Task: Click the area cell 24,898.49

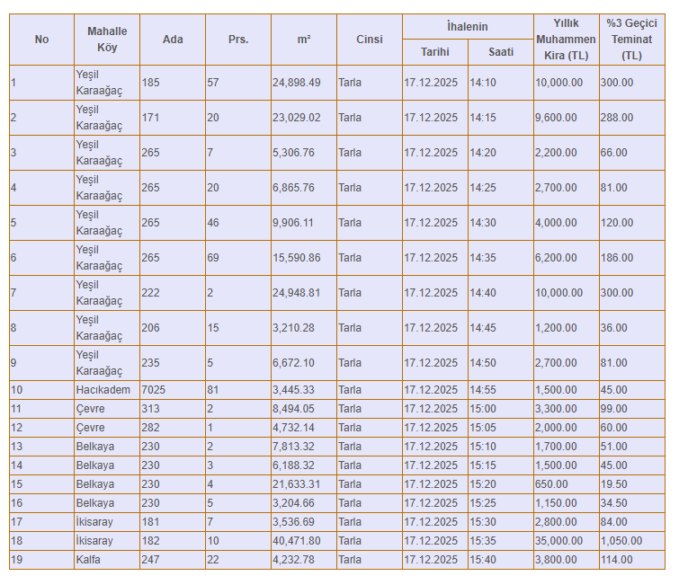Action: coord(304,83)
